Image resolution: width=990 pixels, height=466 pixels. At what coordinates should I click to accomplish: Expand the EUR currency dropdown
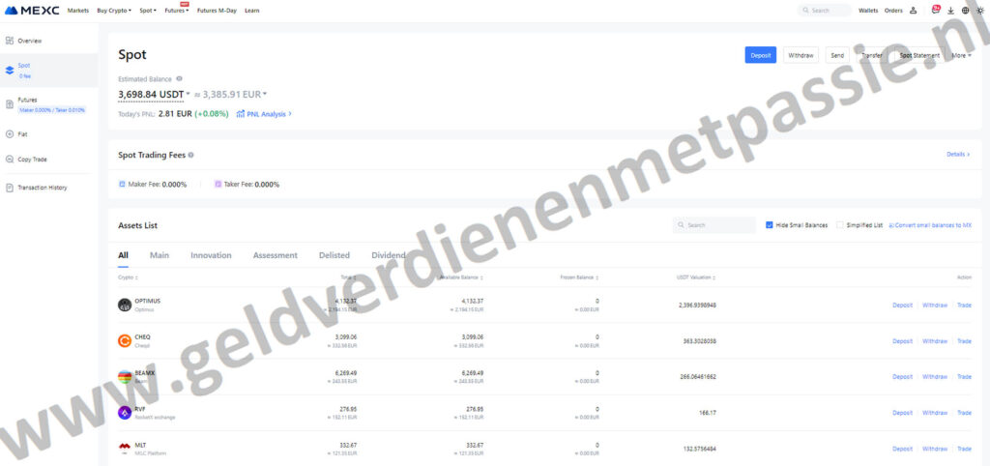pos(265,94)
